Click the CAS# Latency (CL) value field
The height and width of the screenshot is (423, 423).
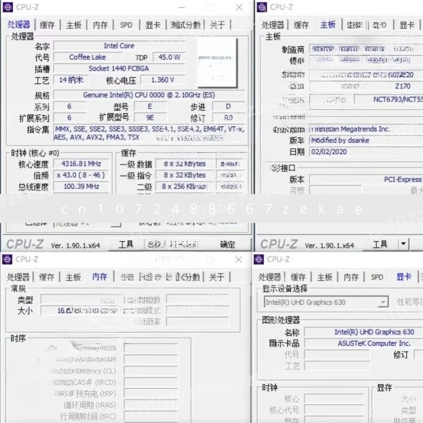[x=151, y=371]
